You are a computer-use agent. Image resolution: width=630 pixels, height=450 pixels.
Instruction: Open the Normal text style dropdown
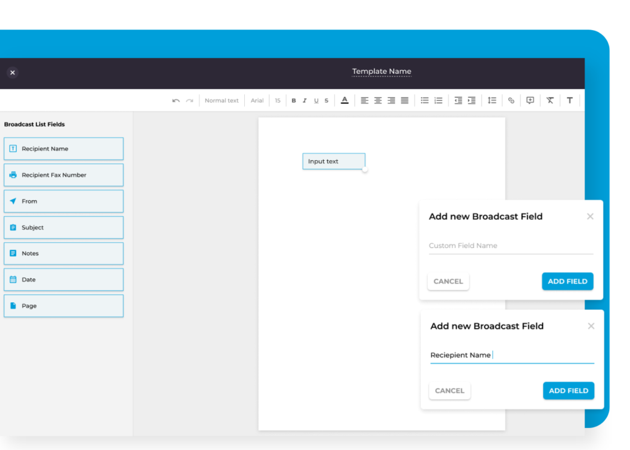coord(221,100)
